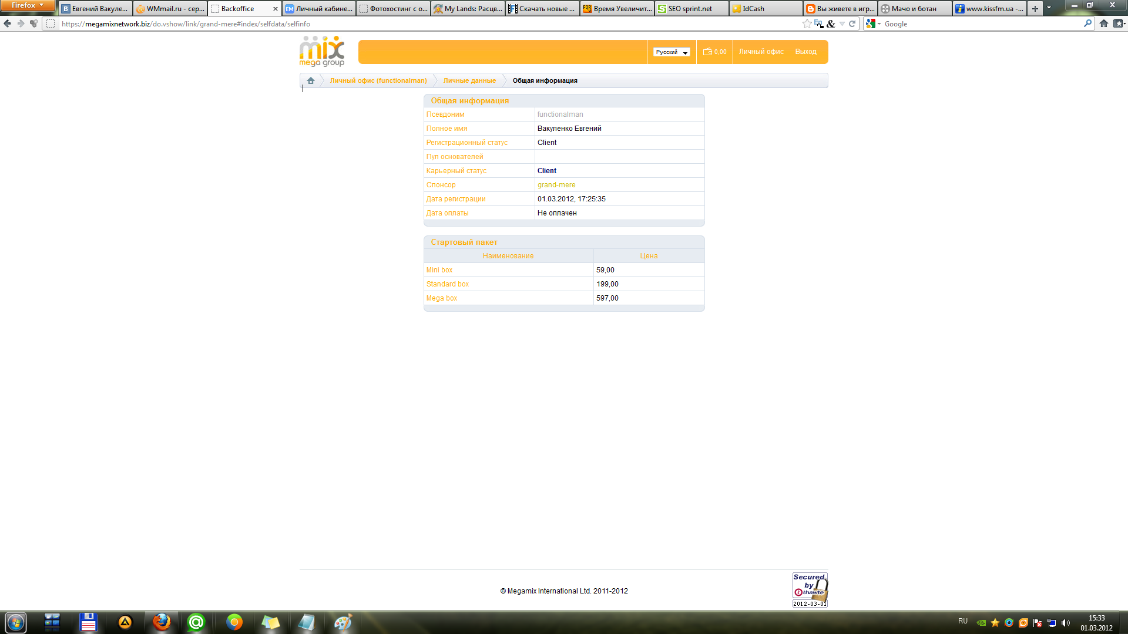
Task: Click the home icon in breadcrumb bar
Action: tap(310, 81)
